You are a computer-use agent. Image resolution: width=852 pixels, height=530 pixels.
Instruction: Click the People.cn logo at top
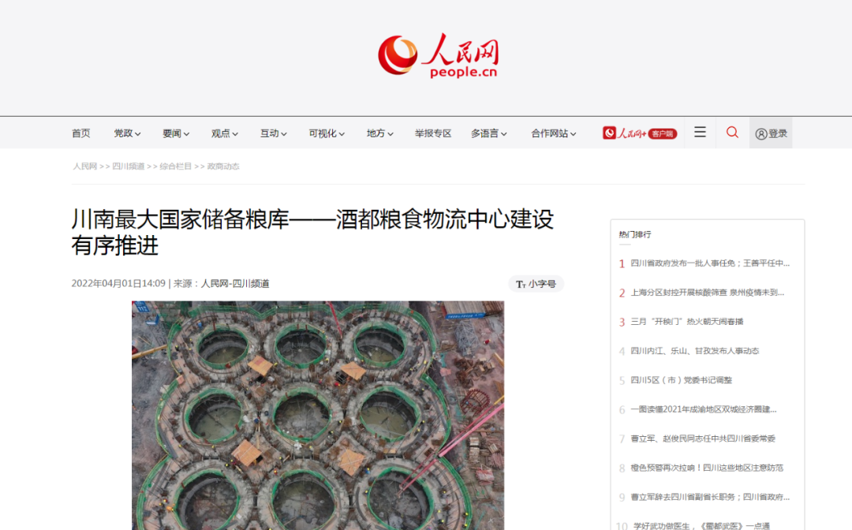(x=438, y=55)
